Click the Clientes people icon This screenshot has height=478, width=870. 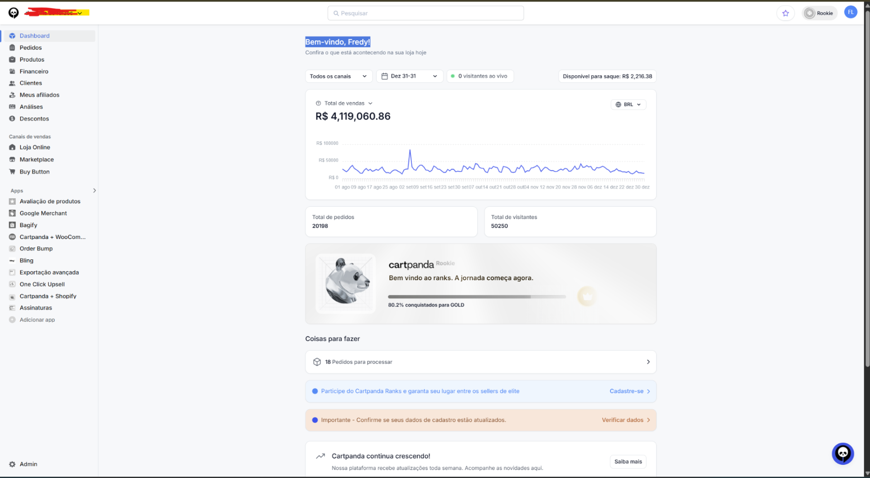click(12, 83)
